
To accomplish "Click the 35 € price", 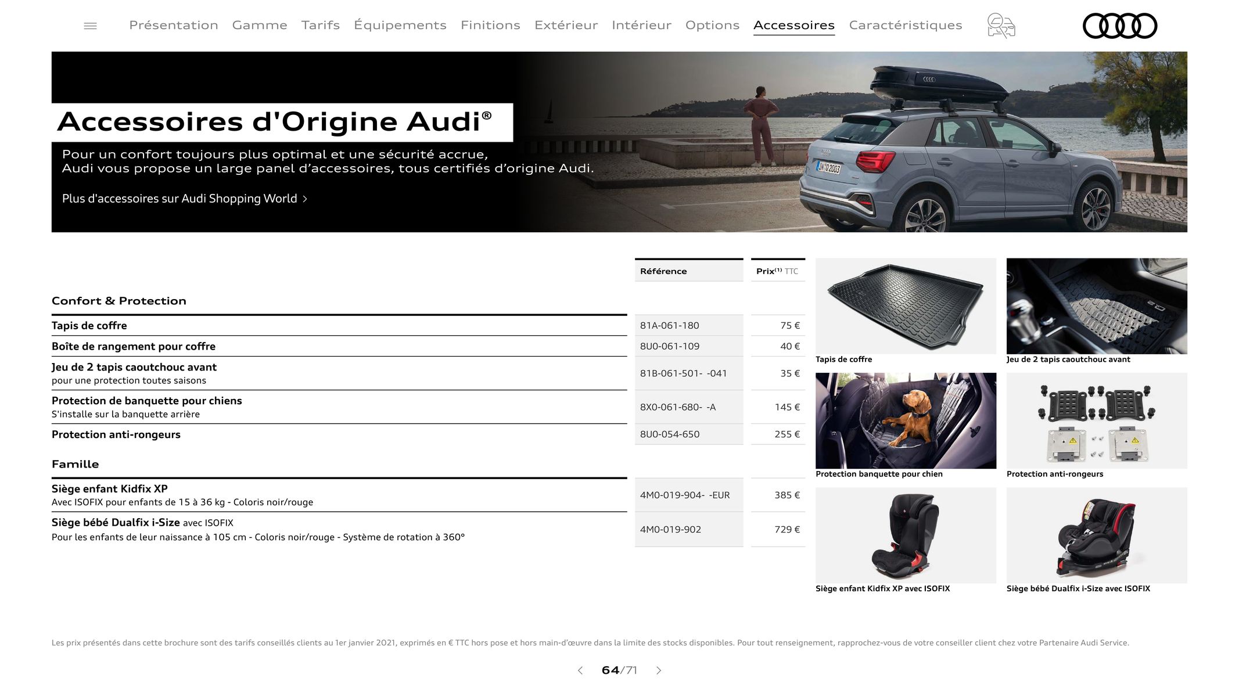I will (790, 373).
